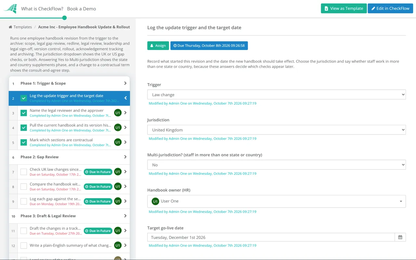Click the Due In Future badge on row 7
Screen dimensions: 416x260
pyautogui.click(x=98, y=172)
